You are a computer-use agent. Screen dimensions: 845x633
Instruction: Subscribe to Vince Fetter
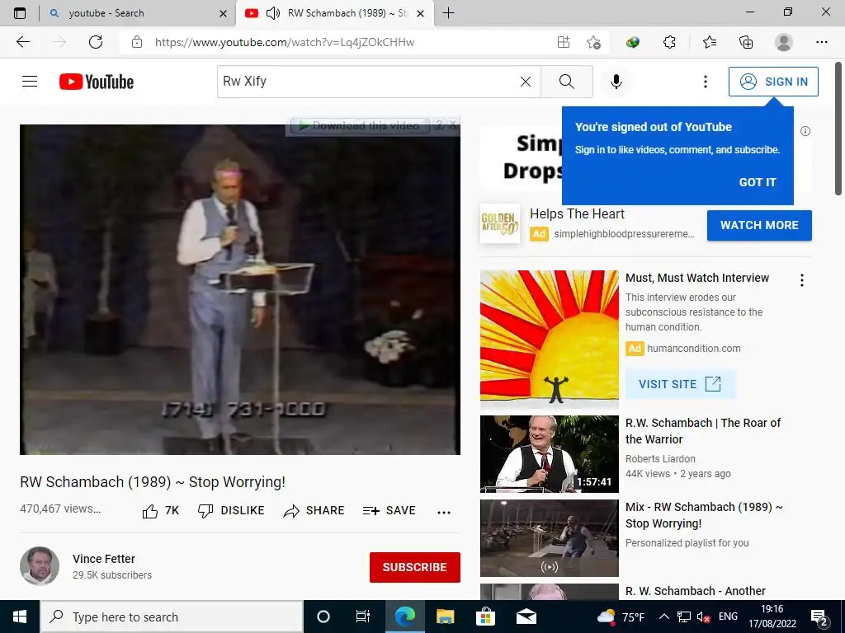point(414,567)
